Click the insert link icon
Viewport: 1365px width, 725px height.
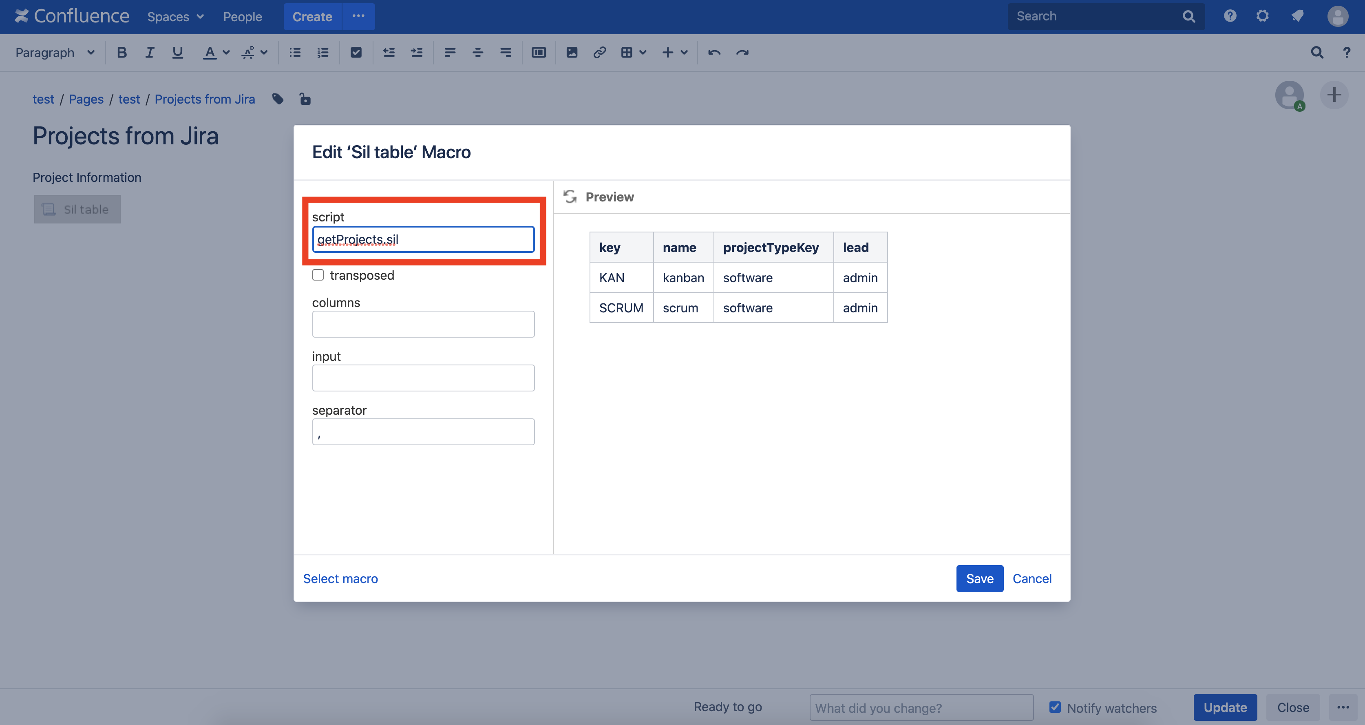pyautogui.click(x=599, y=53)
